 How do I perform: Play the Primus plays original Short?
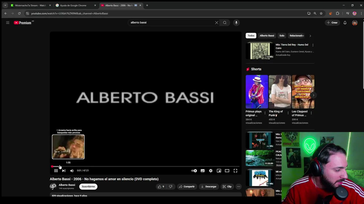click(257, 92)
